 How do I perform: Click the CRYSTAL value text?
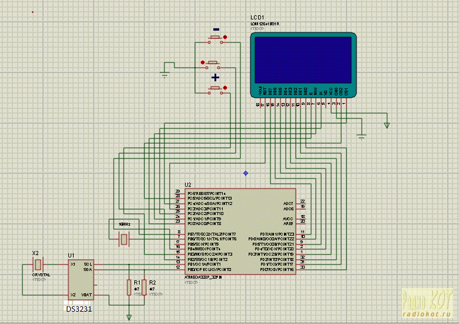click(41, 275)
